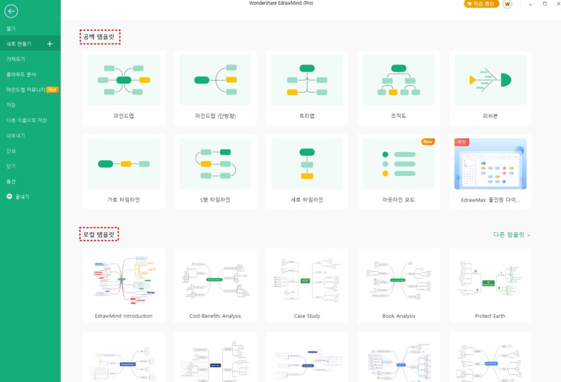Click the 지금 갱신 button
561x382 pixels.
[x=481, y=3]
